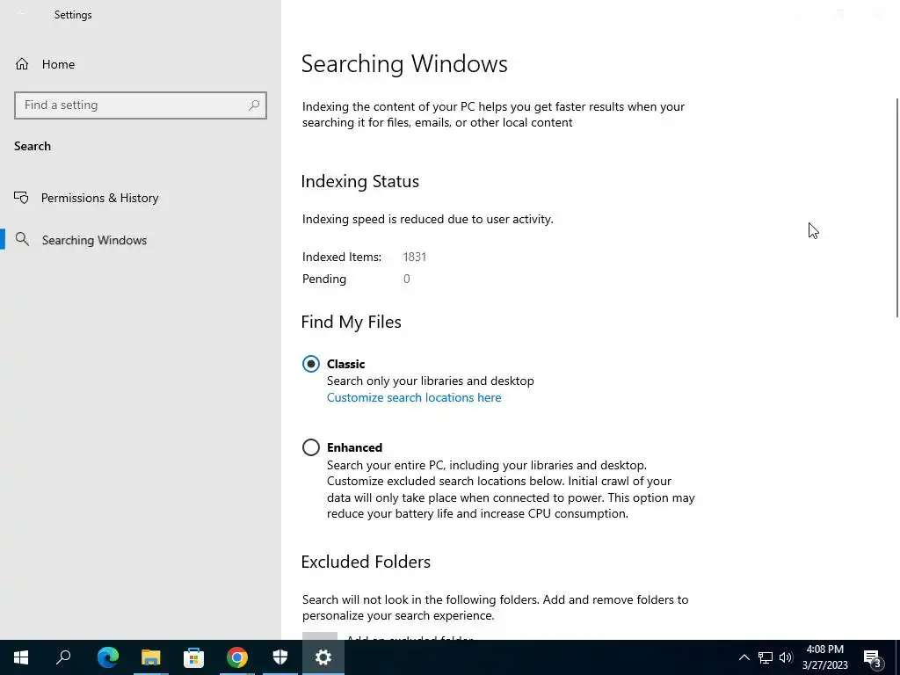The height and width of the screenshot is (675, 900).
Task: Show hidden system tray icons
Action: (x=744, y=657)
